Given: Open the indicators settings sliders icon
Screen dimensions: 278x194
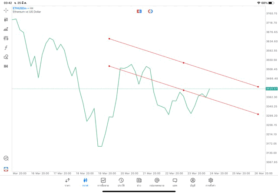Looking at the screenshot, I should coord(6,38).
